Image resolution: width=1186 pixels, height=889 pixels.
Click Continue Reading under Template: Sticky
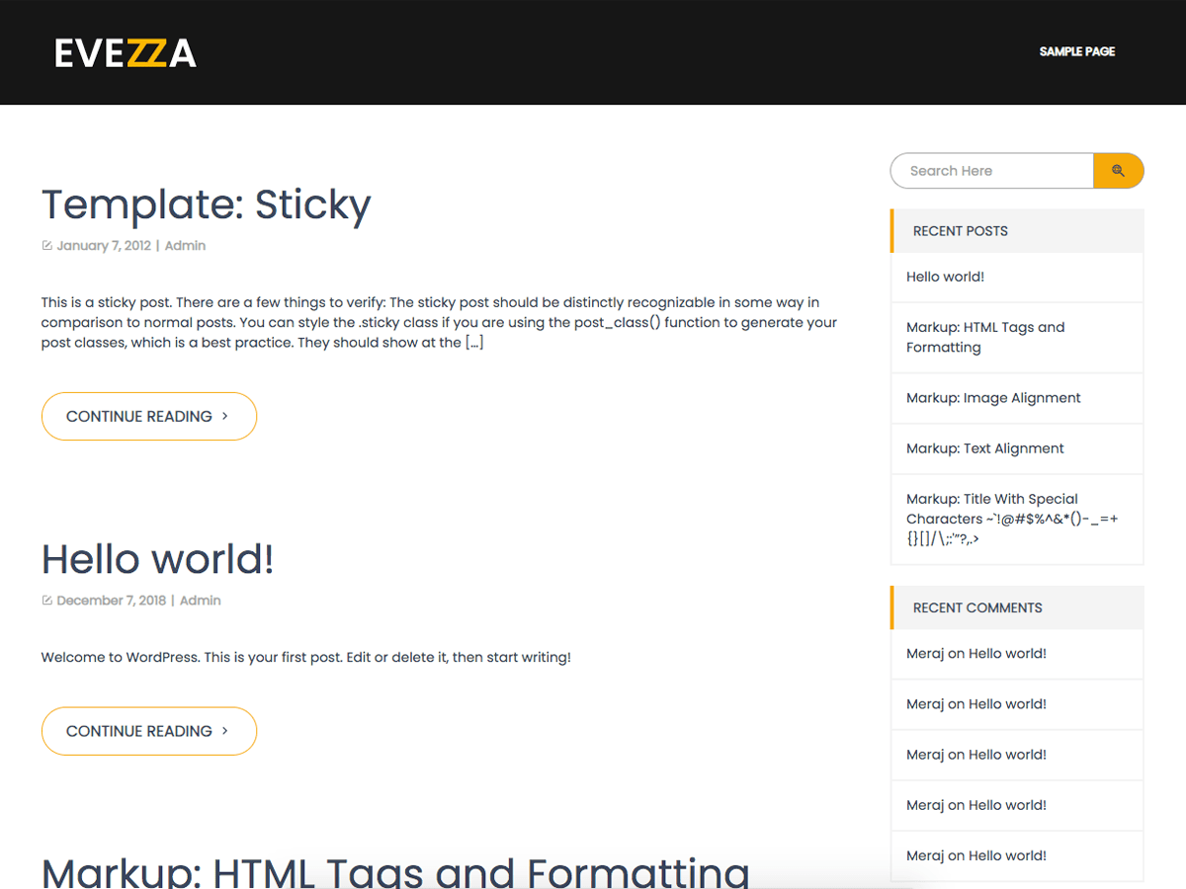(148, 416)
